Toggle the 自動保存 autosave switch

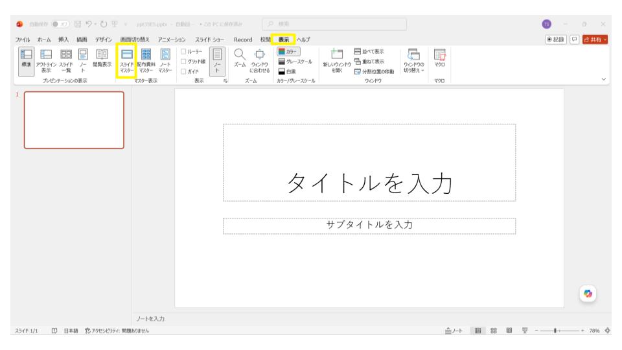[60, 24]
